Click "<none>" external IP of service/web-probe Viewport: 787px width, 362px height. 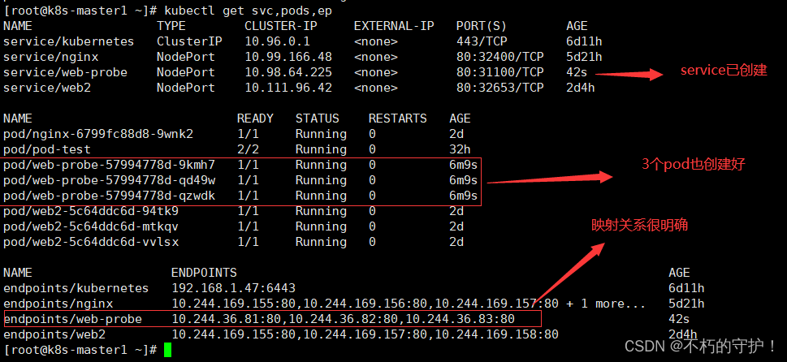pyautogui.click(x=376, y=72)
